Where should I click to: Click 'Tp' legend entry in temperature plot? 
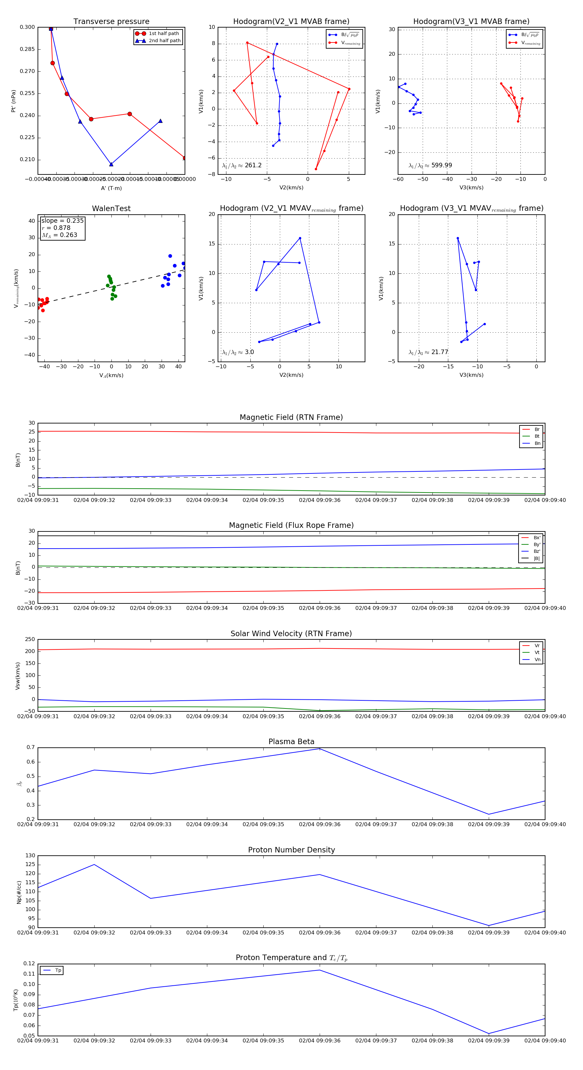pos(52,971)
